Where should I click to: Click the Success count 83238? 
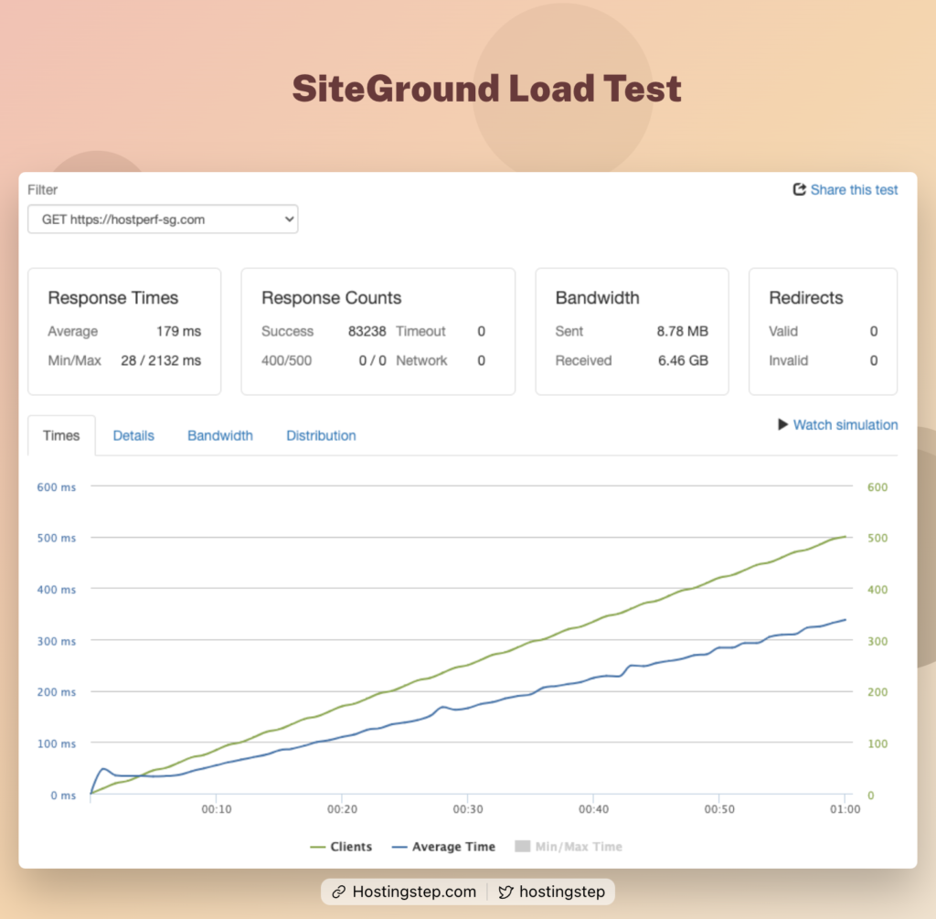(367, 331)
